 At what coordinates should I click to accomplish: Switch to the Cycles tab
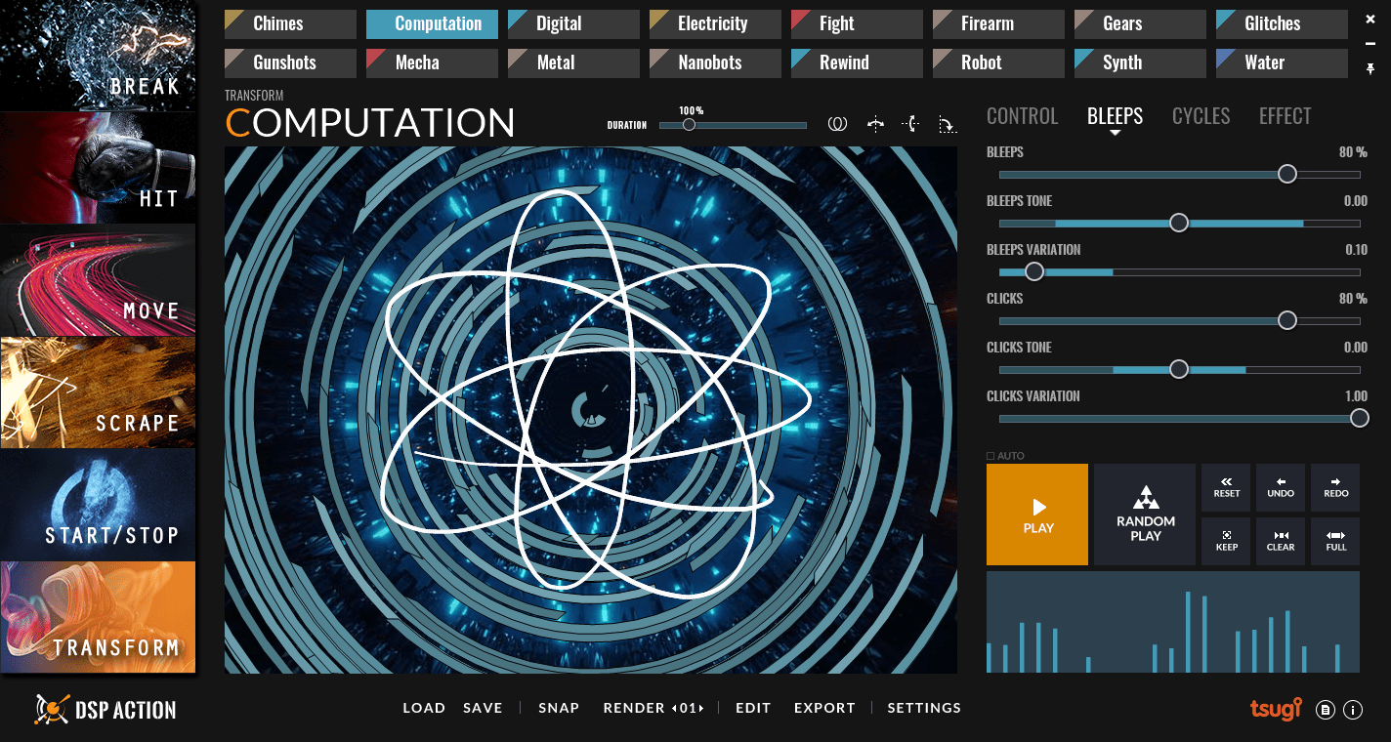coord(1201,116)
